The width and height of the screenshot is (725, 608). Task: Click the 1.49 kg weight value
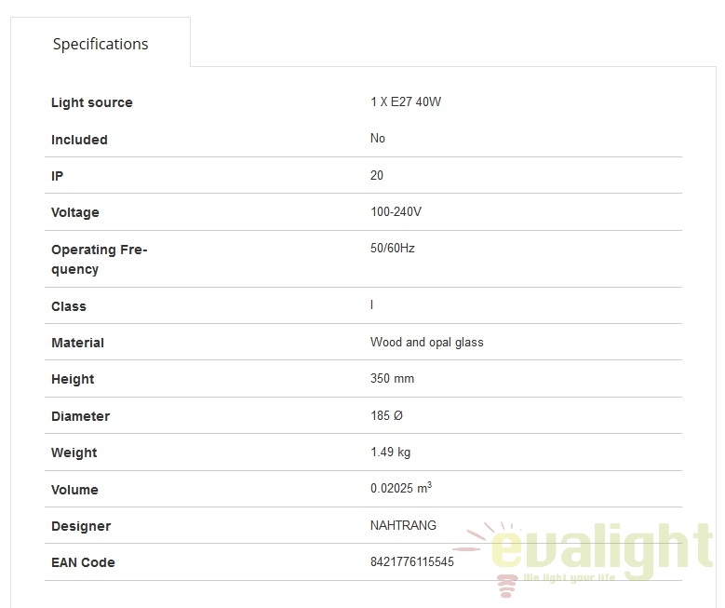pyautogui.click(x=390, y=453)
